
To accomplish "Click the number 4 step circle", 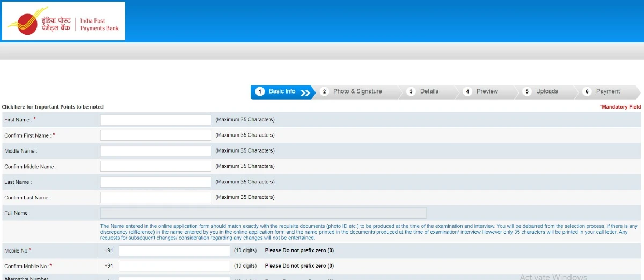I will coord(468,92).
